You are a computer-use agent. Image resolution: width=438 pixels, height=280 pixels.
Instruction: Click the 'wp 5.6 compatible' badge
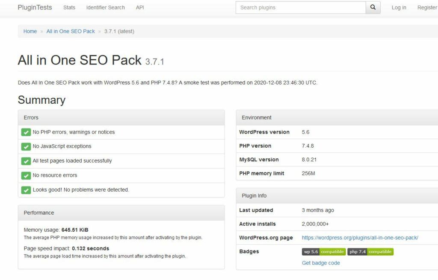(x=323, y=251)
